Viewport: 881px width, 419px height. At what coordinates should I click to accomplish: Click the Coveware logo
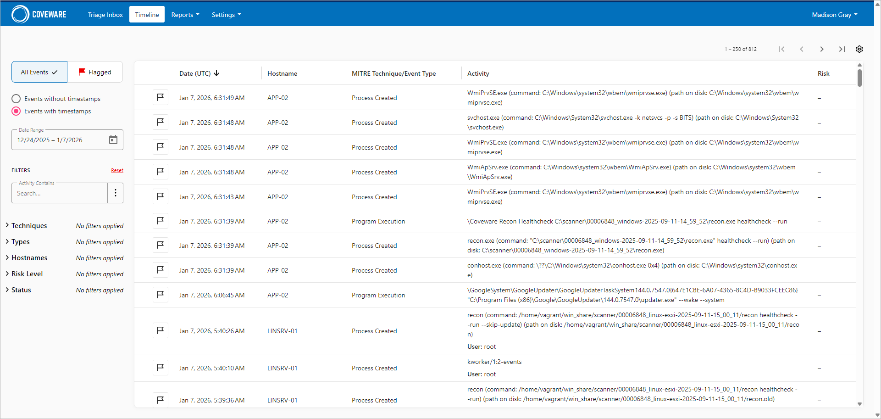[x=39, y=14]
